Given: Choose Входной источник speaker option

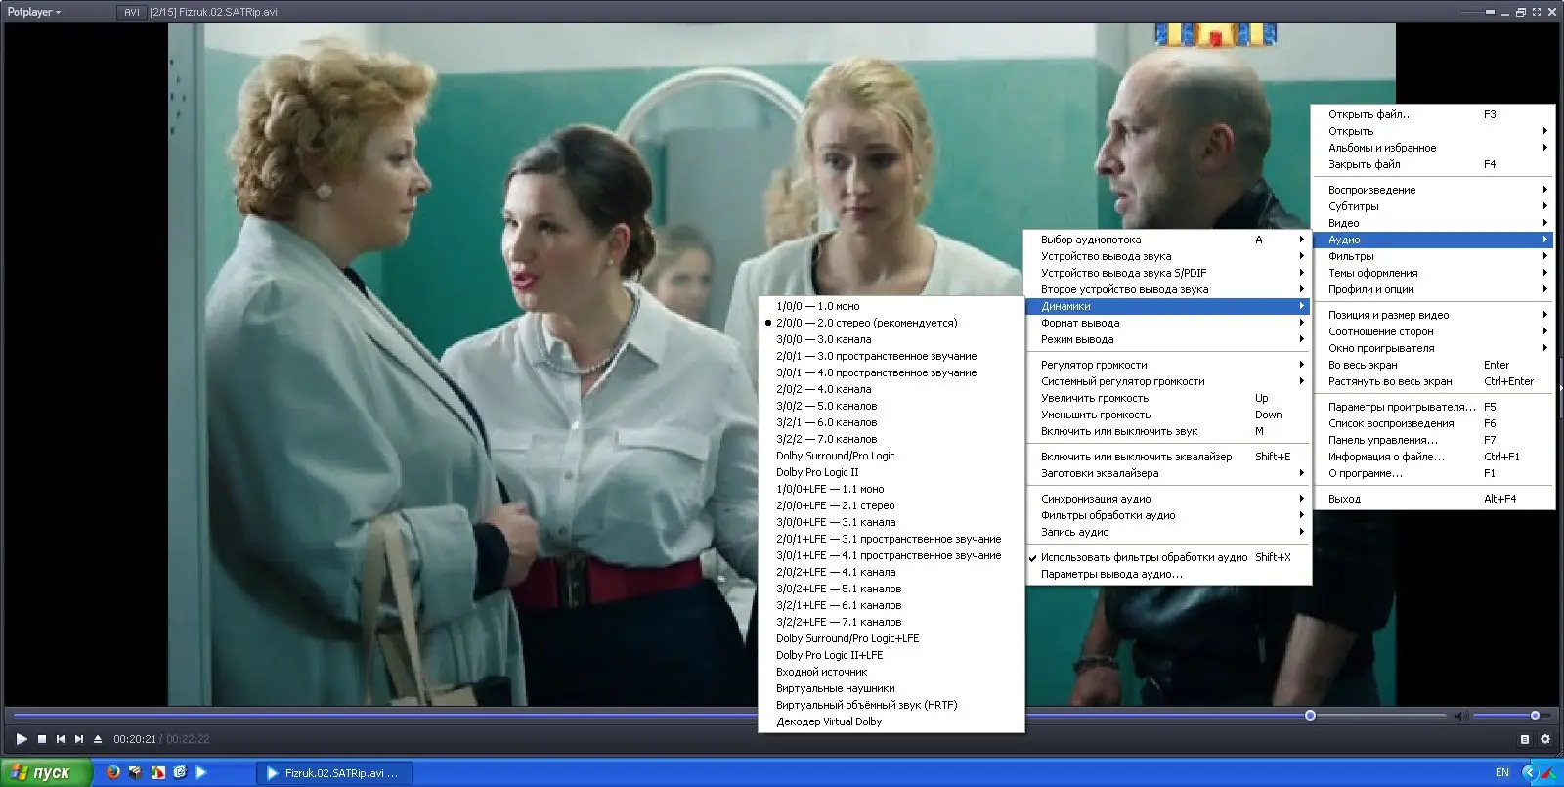Looking at the screenshot, I should (x=891, y=672).
